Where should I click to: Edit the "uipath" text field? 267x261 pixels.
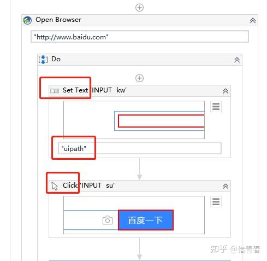pyautogui.click(x=140, y=148)
